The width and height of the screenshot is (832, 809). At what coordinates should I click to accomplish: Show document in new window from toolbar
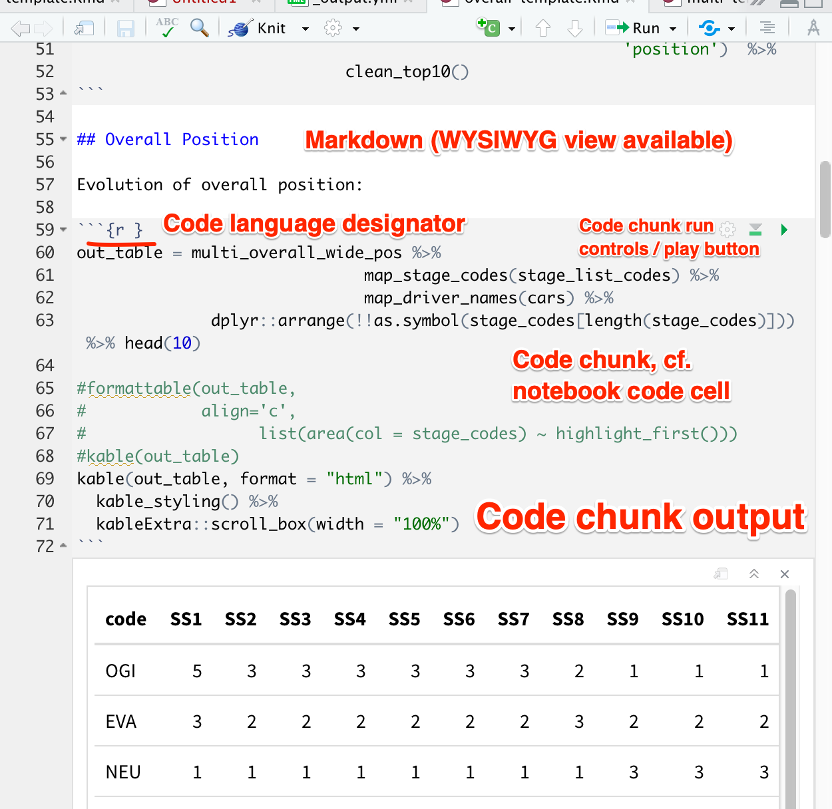(84, 28)
